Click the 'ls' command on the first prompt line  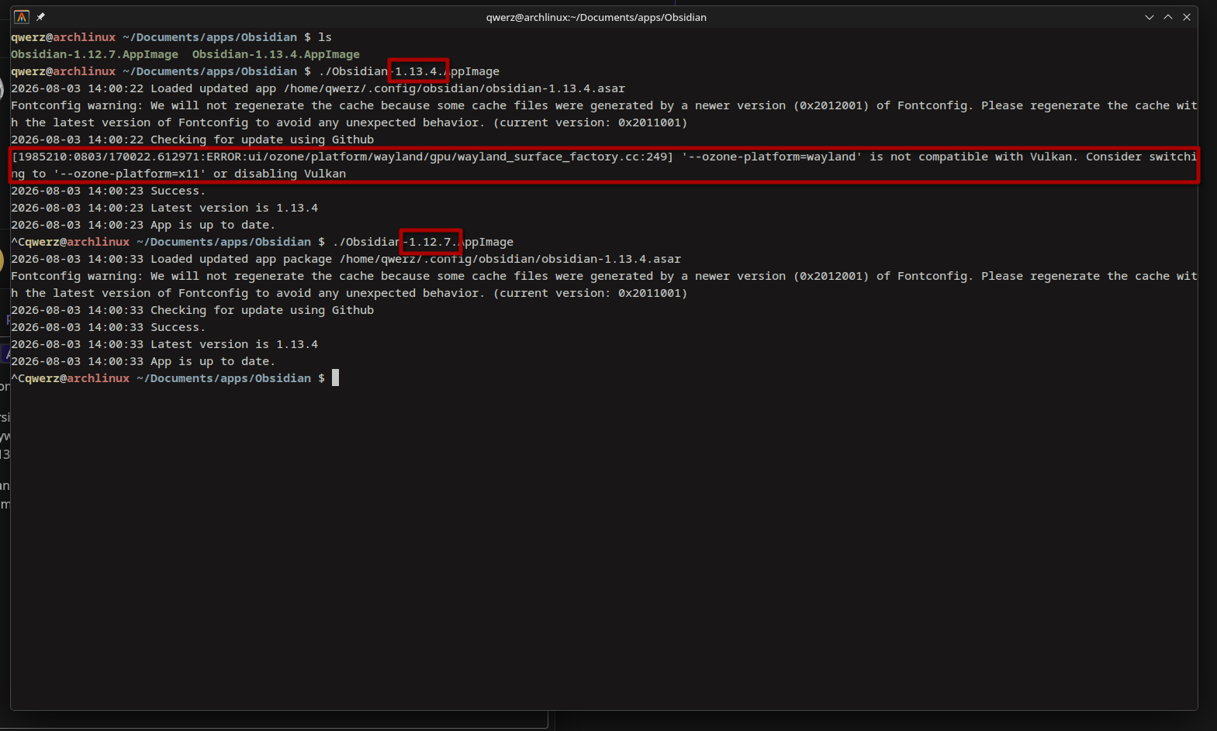[x=325, y=37]
